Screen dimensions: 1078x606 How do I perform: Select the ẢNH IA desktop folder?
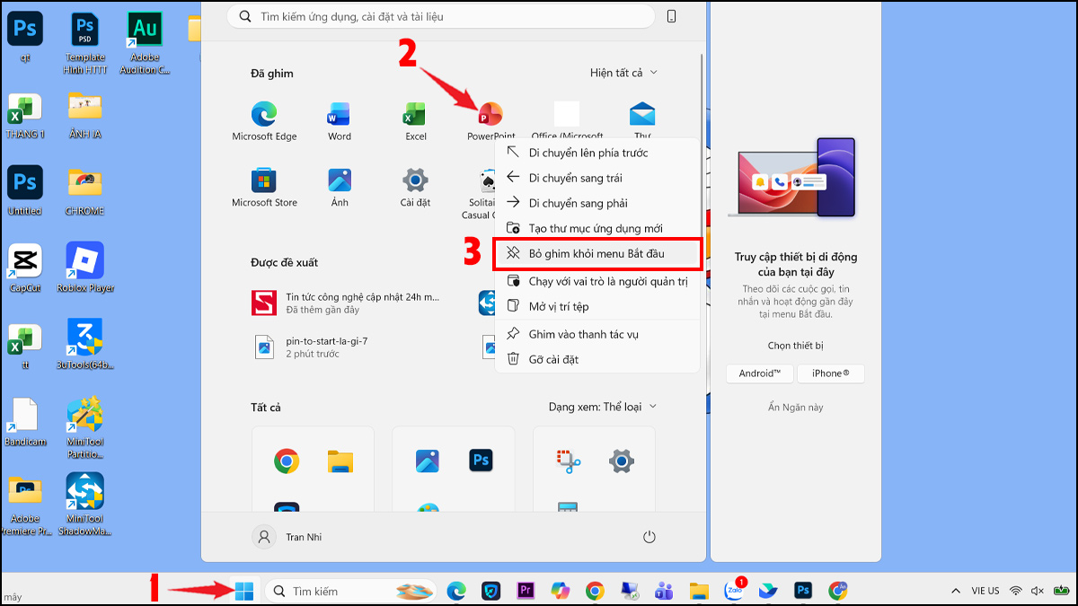tap(84, 115)
